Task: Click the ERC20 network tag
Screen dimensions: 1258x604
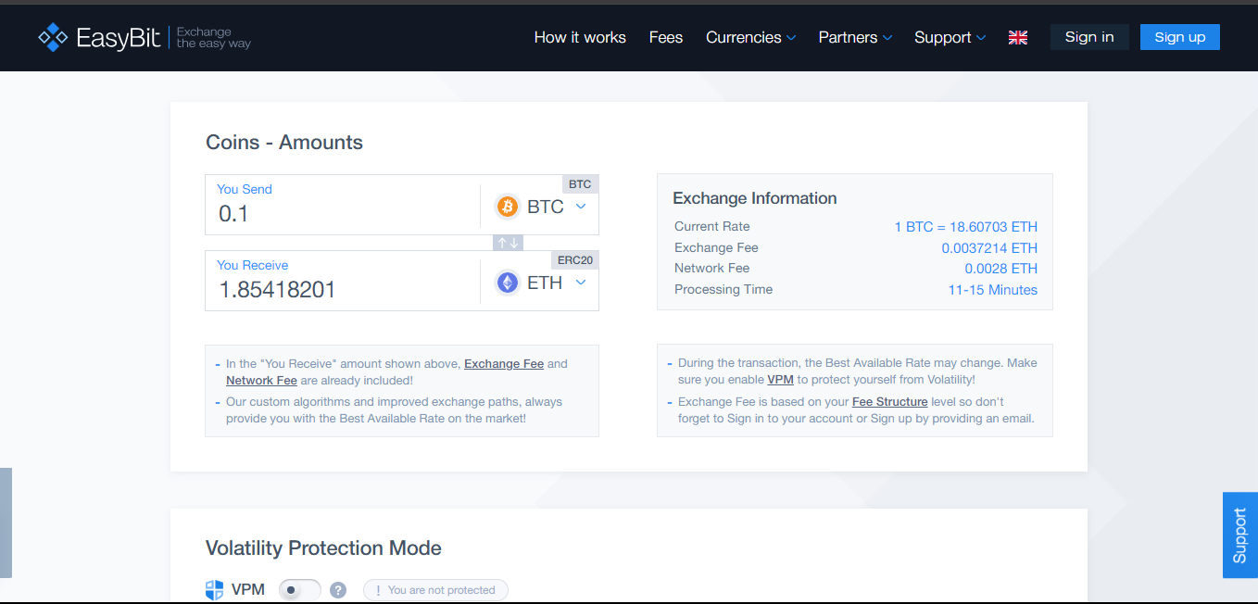Action: point(575,260)
